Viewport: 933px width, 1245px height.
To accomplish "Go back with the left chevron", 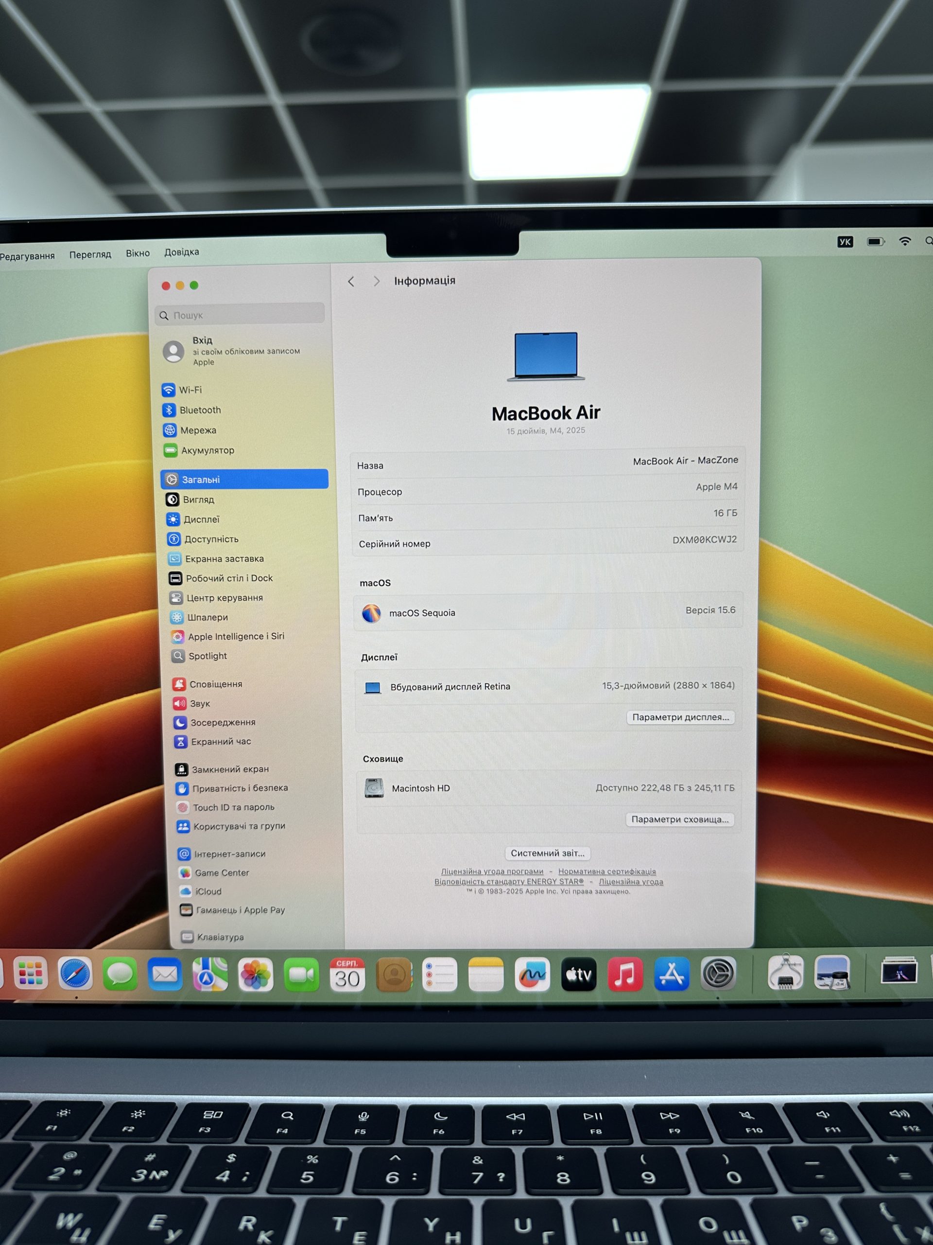I will coord(351,282).
